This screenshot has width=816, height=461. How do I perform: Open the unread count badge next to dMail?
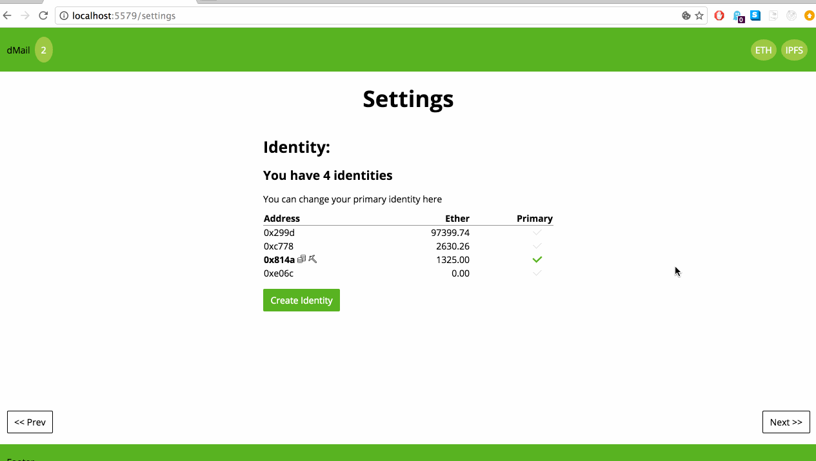(43, 50)
